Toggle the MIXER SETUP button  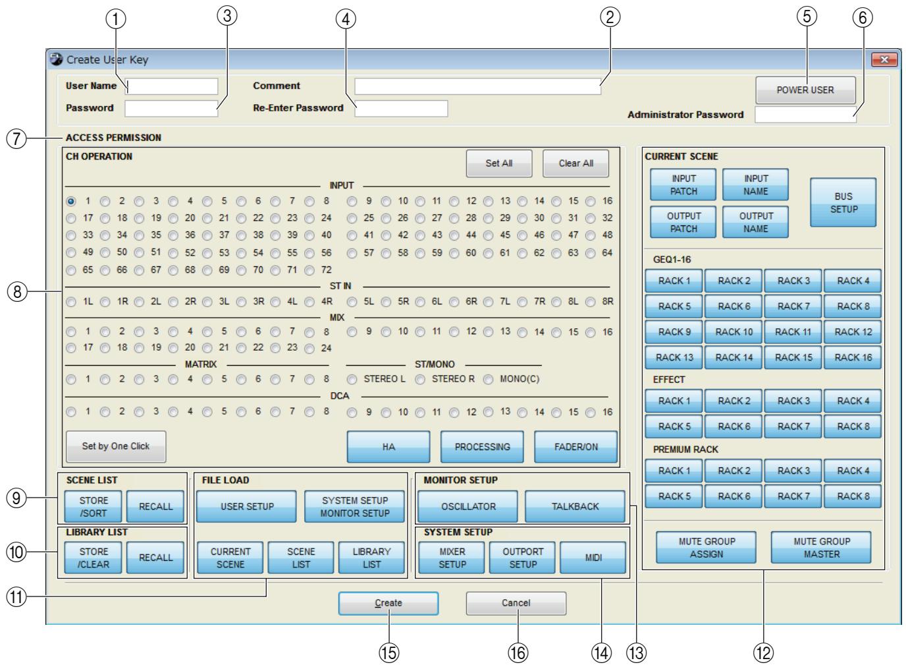452,558
